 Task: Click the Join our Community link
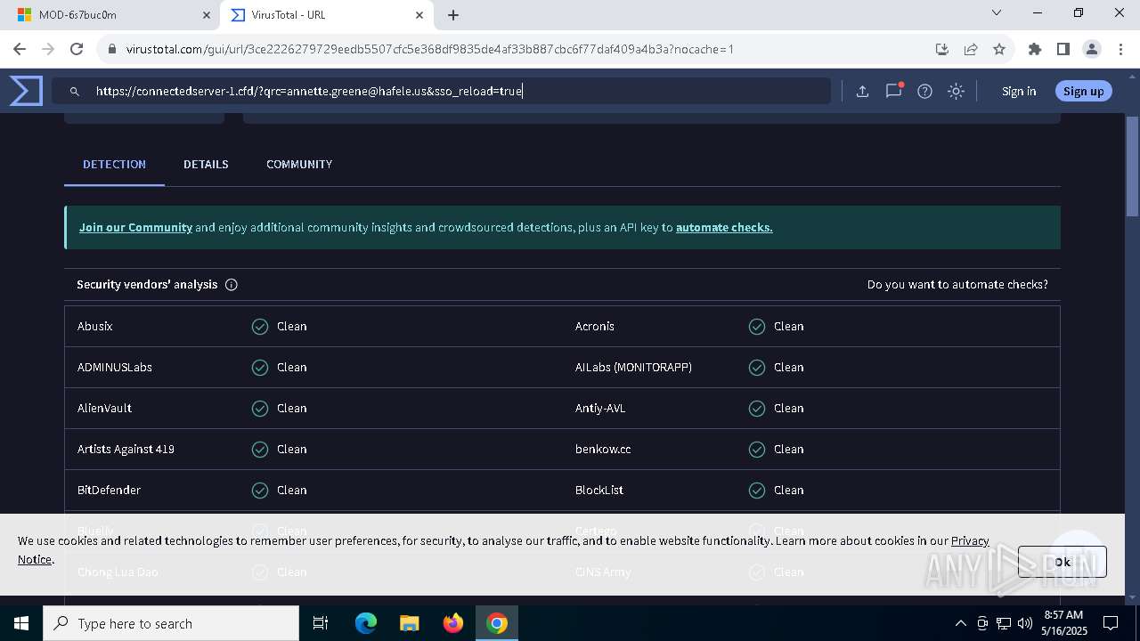click(x=135, y=228)
